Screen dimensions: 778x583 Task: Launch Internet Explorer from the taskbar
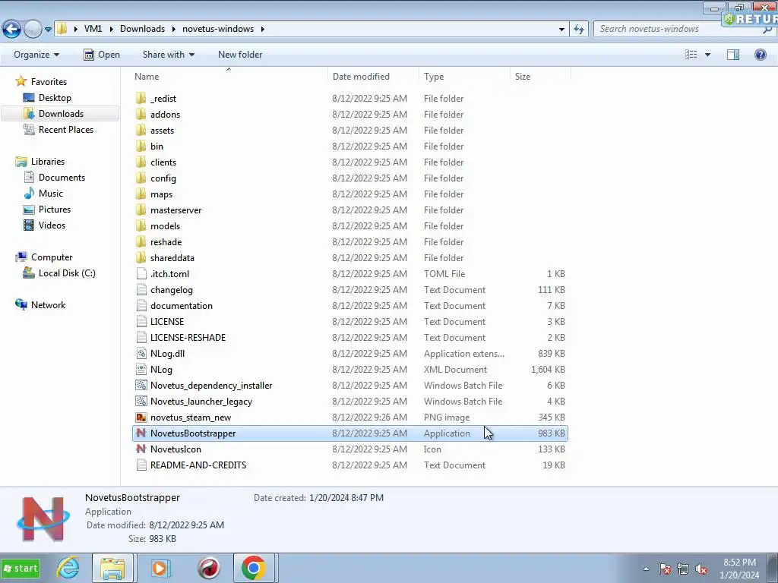(x=68, y=568)
